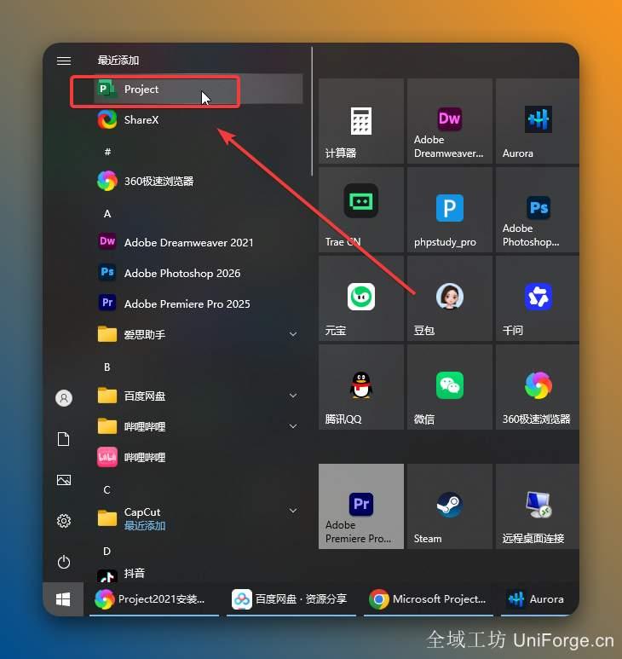This screenshot has width=622, height=659.
Task: Launch Adobe Dreamweaver 2021 from app list
Action: point(199,242)
